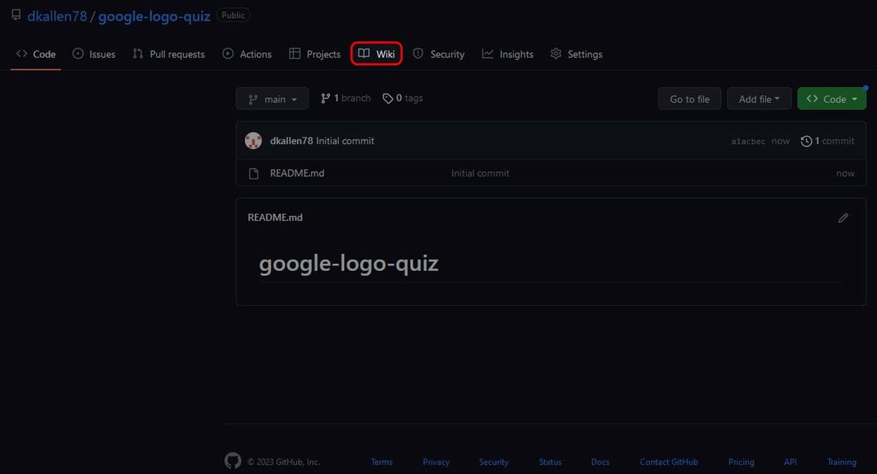The height and width of the screenshot is (474, 877).
Task: Open the Pricing footer link
Action: click(x=741, y=462)
